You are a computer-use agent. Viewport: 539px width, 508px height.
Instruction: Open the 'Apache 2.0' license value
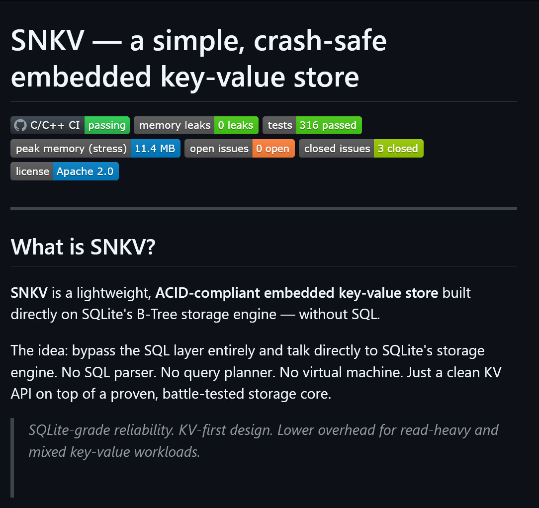[x=85, y=171]
